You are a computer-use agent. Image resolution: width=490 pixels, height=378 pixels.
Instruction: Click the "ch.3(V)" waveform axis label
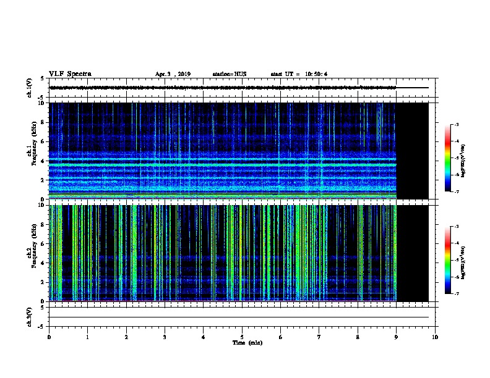click(x=29, y=317)
